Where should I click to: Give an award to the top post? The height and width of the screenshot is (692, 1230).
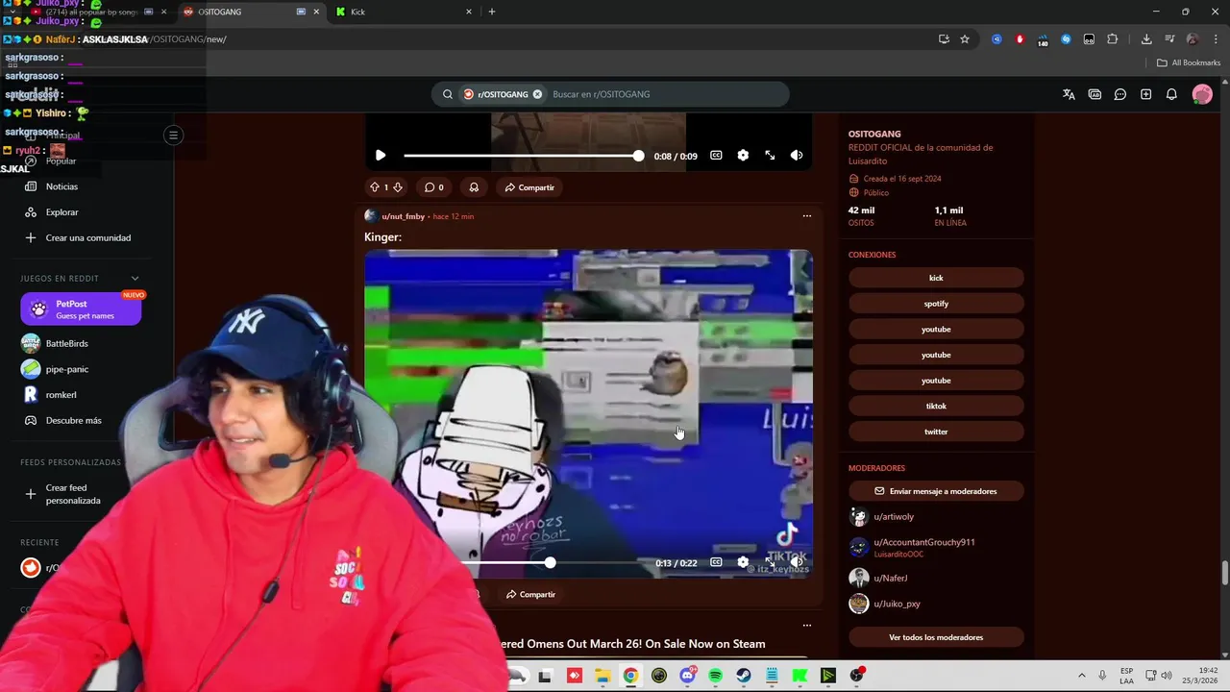point(474,187)
